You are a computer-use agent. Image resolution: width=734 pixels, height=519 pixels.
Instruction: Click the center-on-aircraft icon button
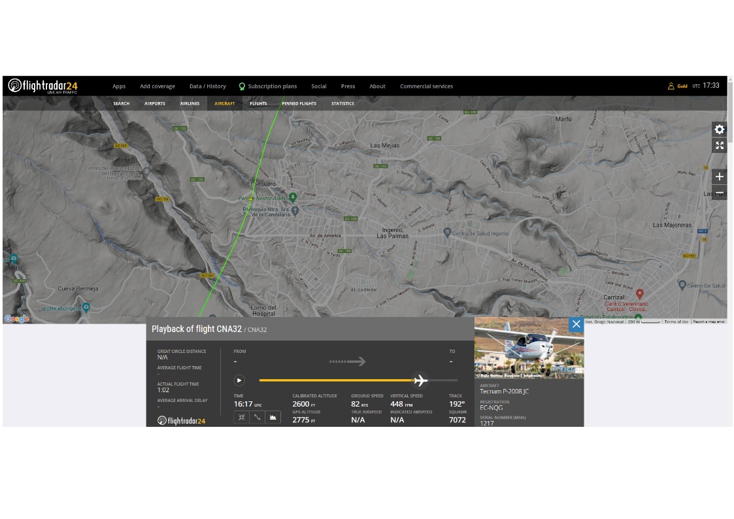coord(242,417)
